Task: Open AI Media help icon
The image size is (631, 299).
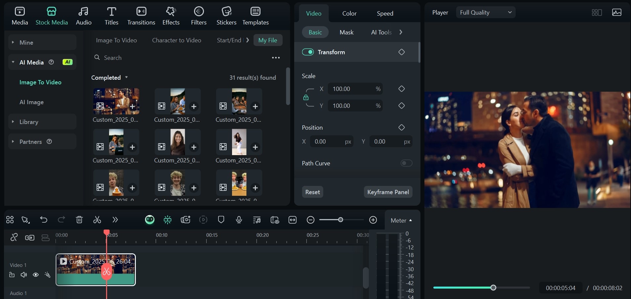Action: pyautogui.click(x=51, y=62)
